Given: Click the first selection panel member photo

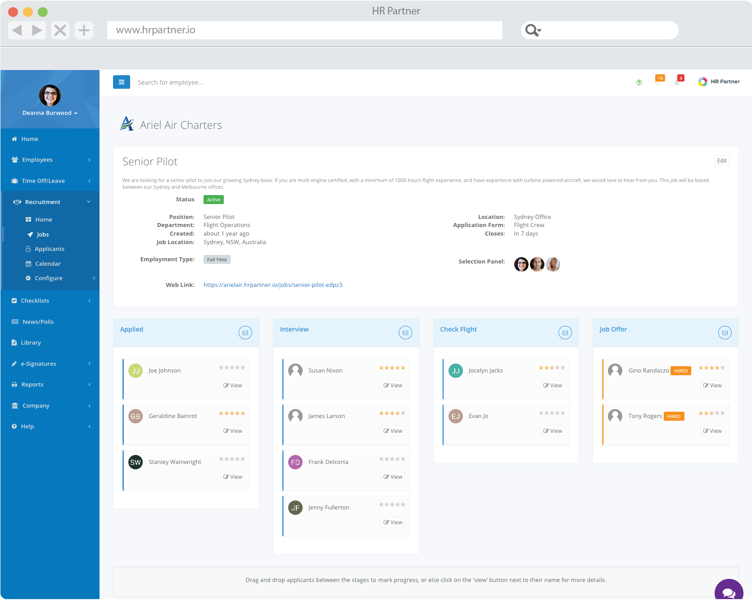Looking at the screenshot, I should (x=521, y=264).
